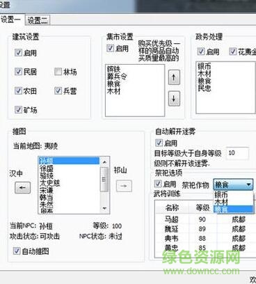256x284 pixels.
Task: Select 粮食 in market priority list
Action: [113, 84]
